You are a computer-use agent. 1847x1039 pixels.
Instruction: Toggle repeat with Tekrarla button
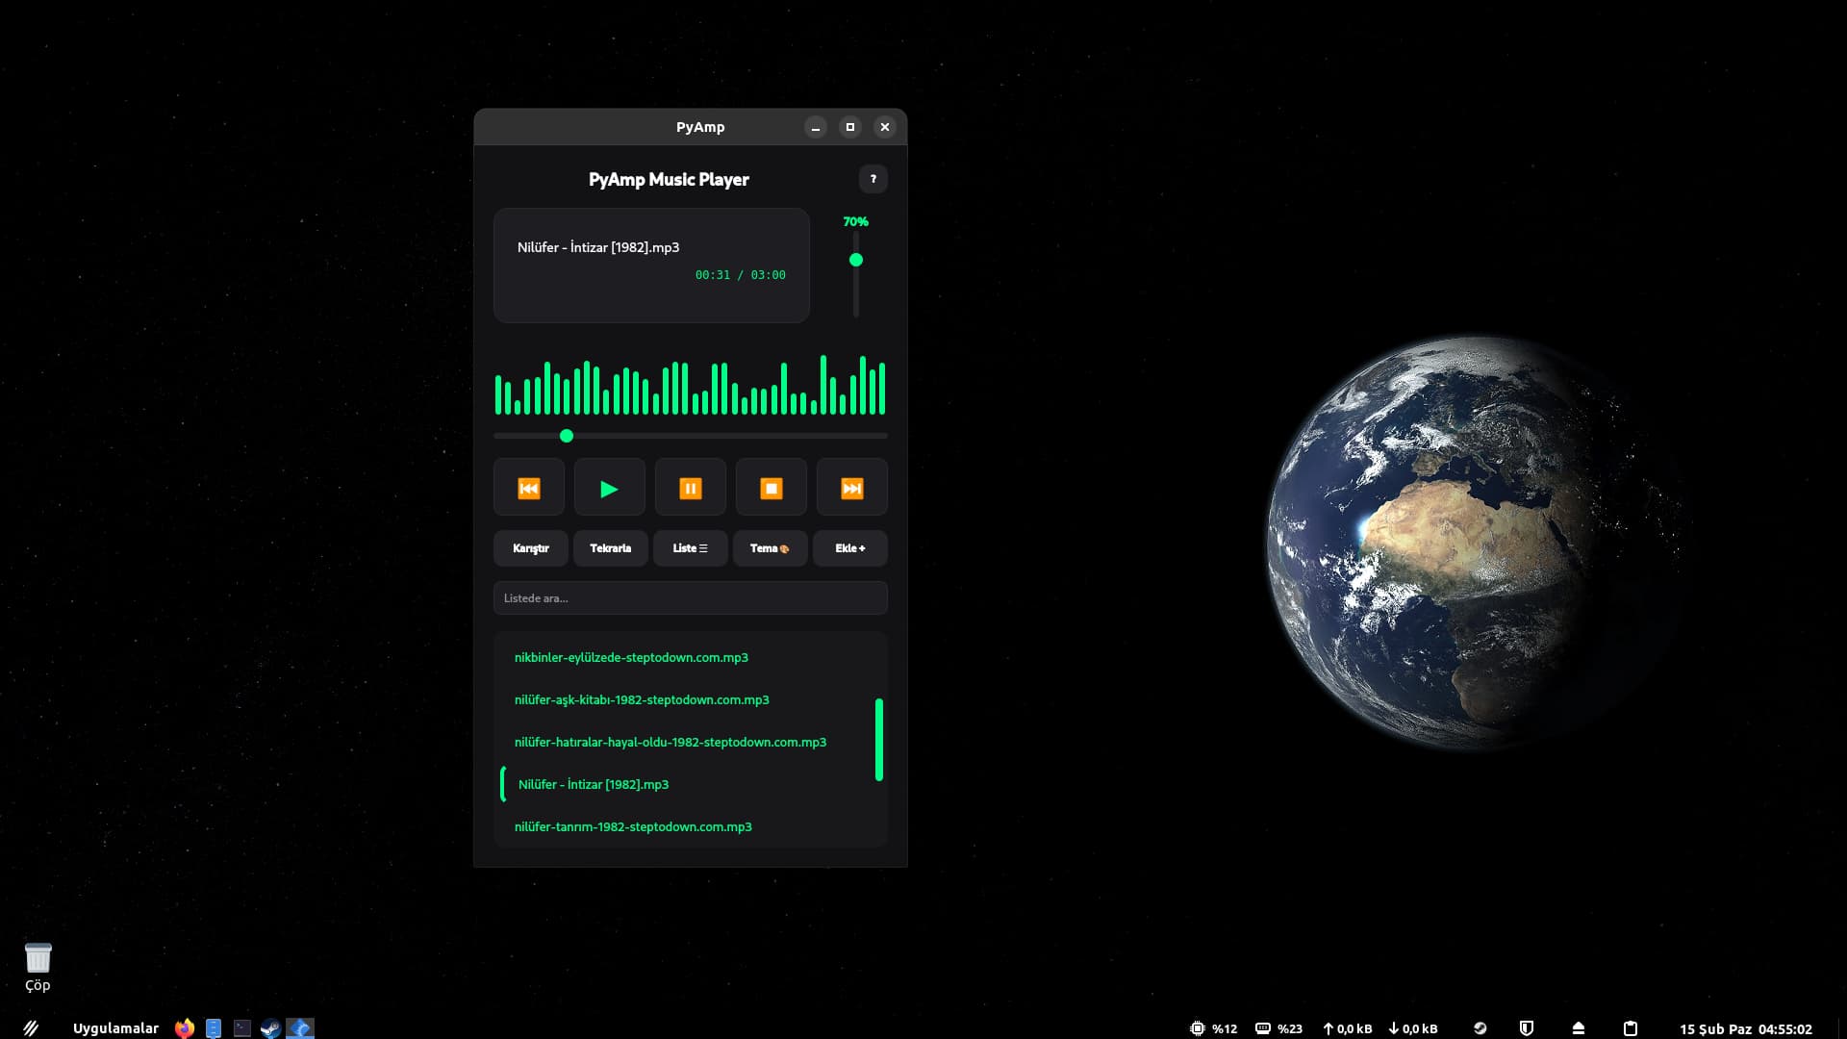click(x=610, y=548)
